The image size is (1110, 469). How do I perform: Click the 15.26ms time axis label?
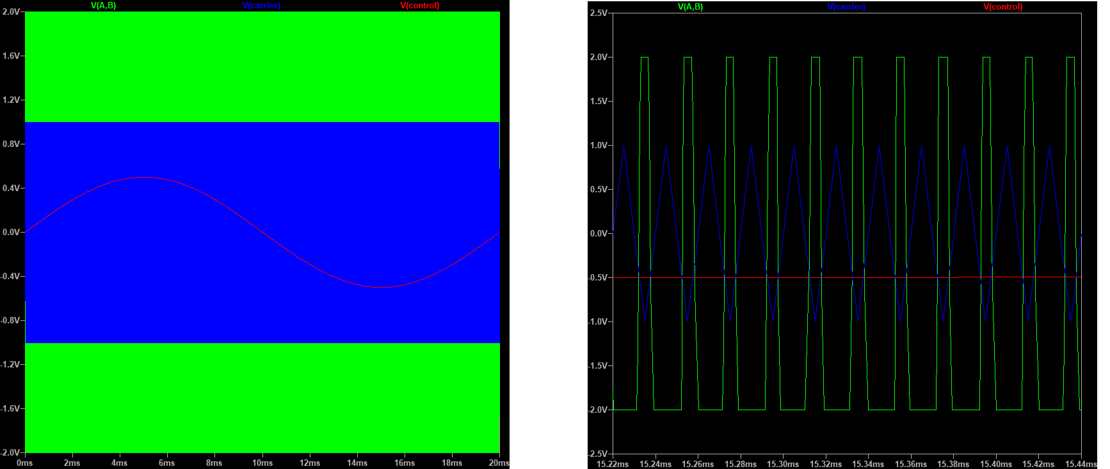pyautogui.click(x=698, y=464)
